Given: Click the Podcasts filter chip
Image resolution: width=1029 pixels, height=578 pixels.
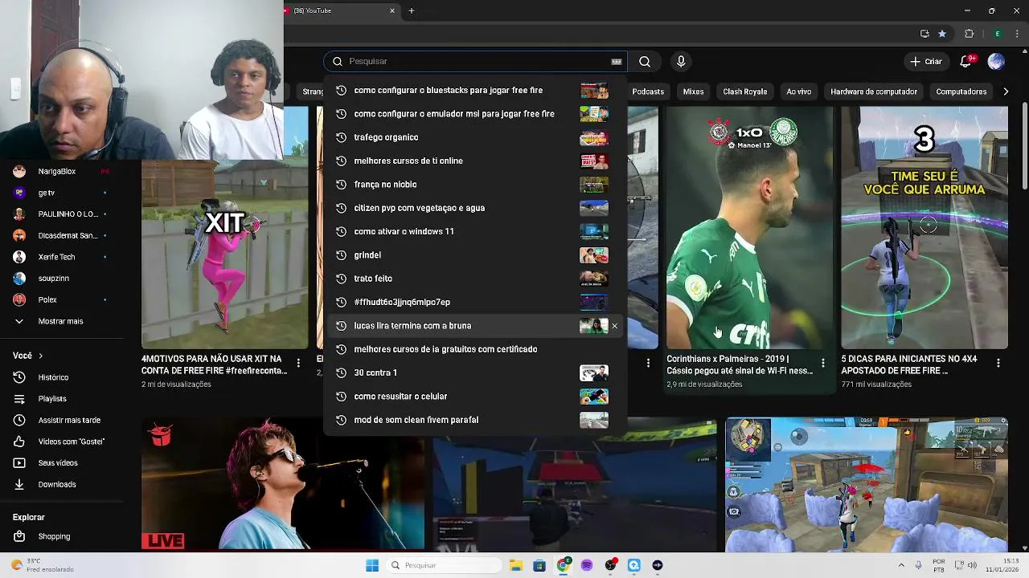Looking at the screenshot, I should [x=648, y=92].
